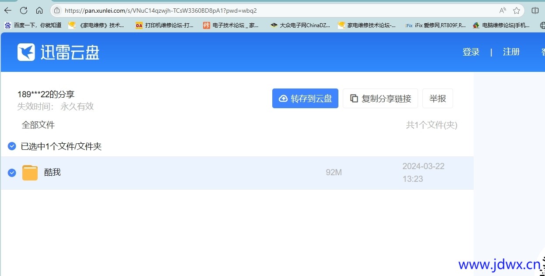Open the 百度一下，你就知道 bookmark
The image size is (545, 276).
(x=33, y=25)
